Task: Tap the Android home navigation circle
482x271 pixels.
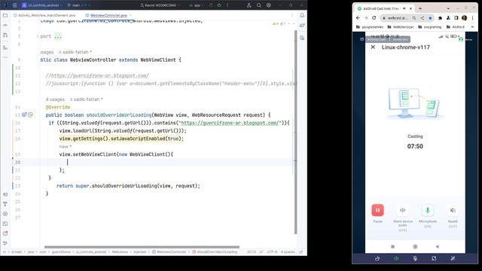Action: 415,246
